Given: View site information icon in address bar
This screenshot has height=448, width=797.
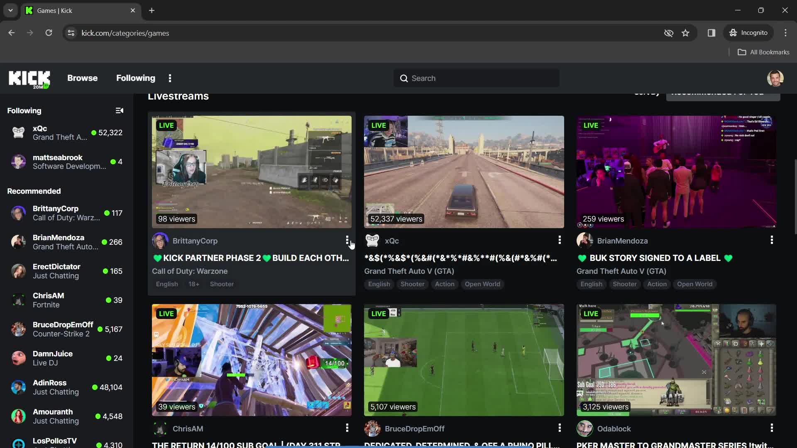Looking at the screenshot, I should click(71, 33).
